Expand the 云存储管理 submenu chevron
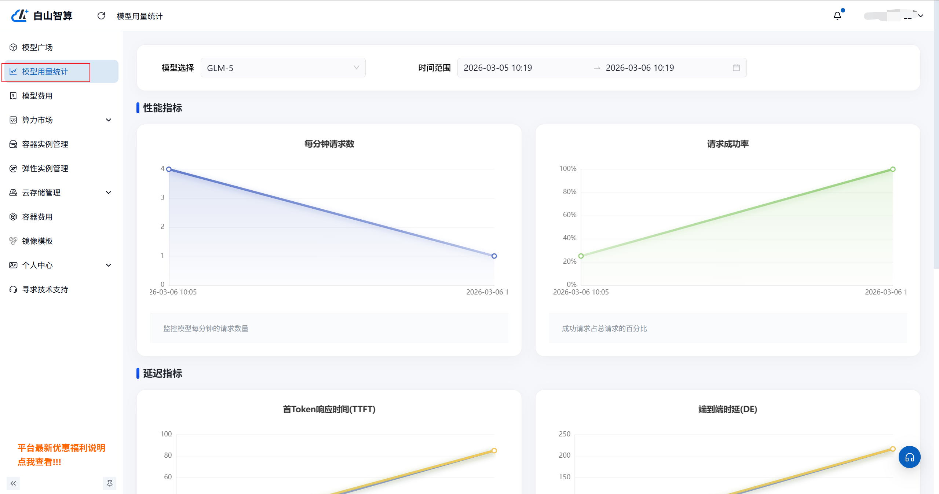 pos(109,193)
